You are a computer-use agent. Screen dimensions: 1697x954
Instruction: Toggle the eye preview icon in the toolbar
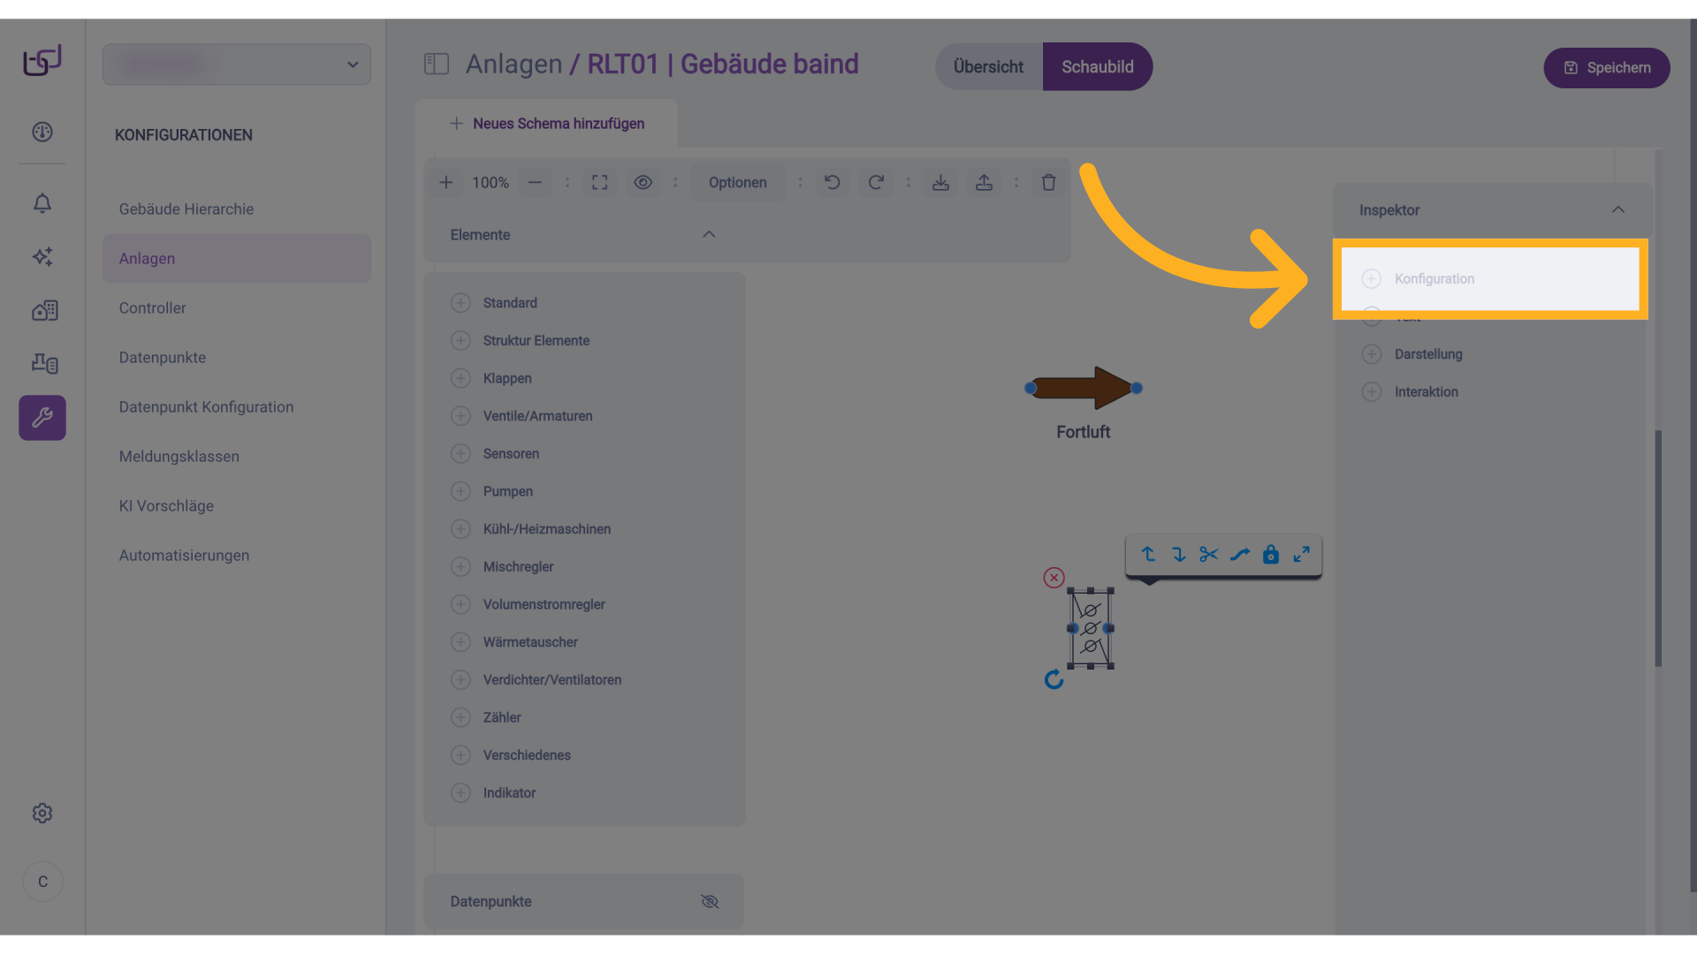point(643,182)
